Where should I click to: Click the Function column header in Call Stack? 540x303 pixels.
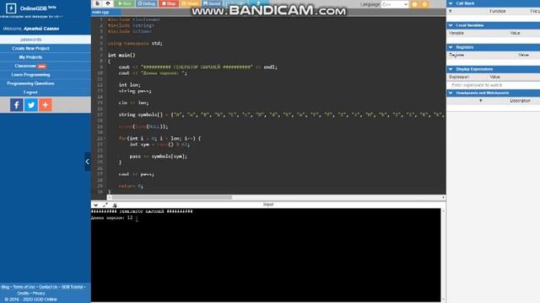coord(498,11)
